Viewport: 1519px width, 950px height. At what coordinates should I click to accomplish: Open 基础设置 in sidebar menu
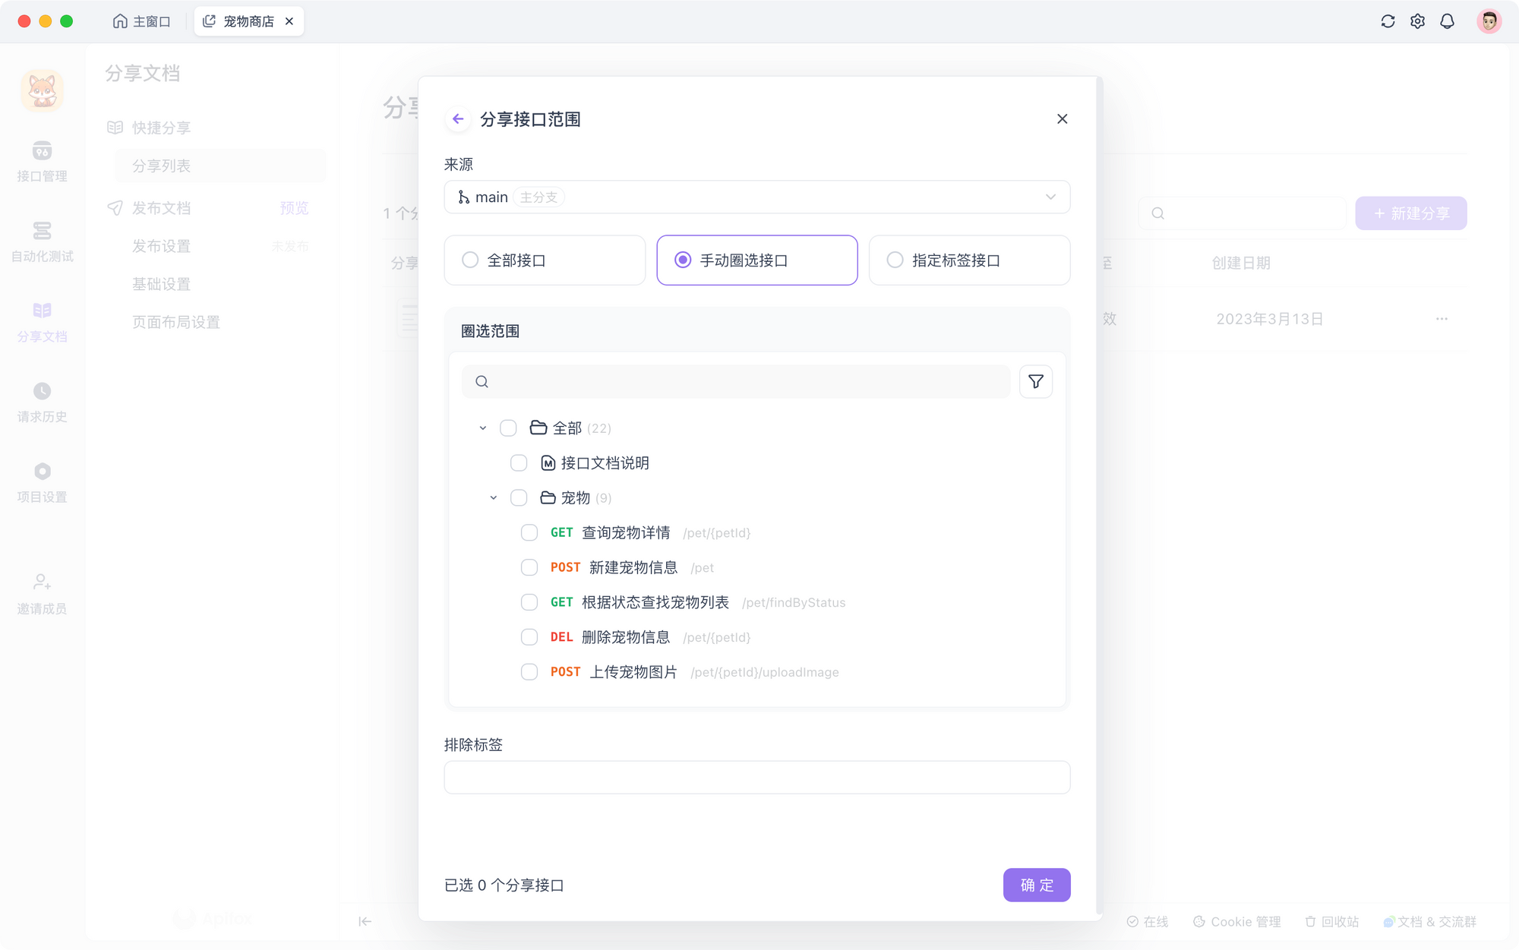coord(161,284)
